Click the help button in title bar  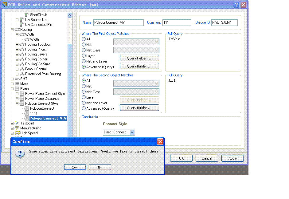236,5
